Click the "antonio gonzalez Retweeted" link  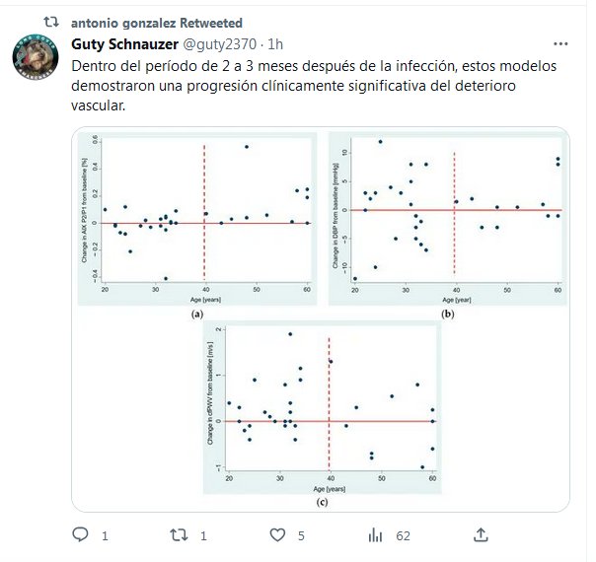pos(157,23)
